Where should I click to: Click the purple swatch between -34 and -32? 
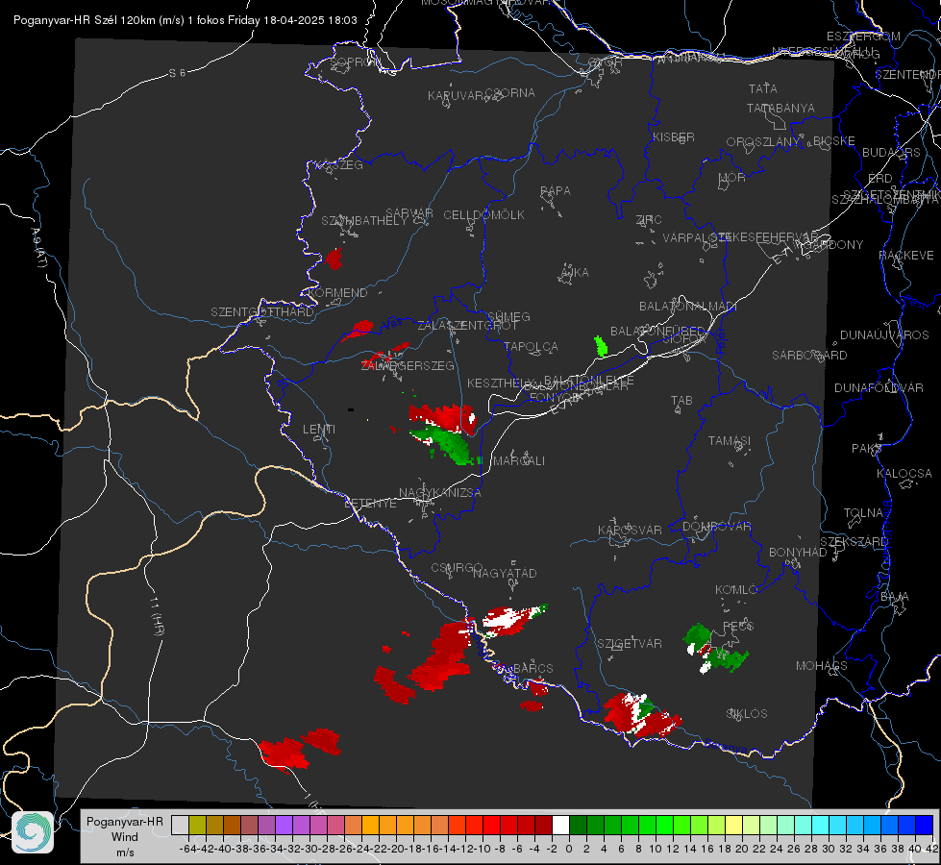click(x=284, y=825)
